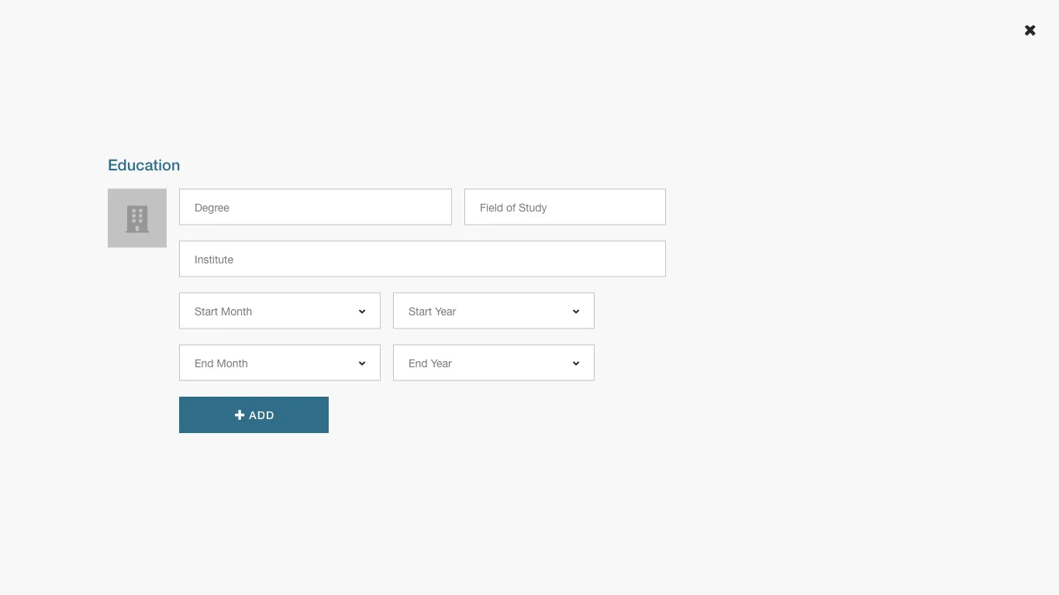
Task: Open the End Month dropdown
Action: click(x=279, y=363)
